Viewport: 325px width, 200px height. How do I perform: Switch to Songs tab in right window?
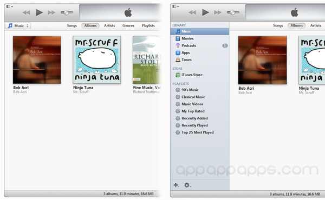[x=278, y=25]
